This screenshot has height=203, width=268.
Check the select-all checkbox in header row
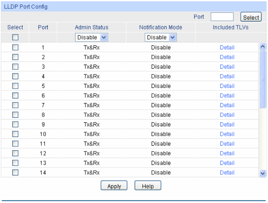coord(15,37)
